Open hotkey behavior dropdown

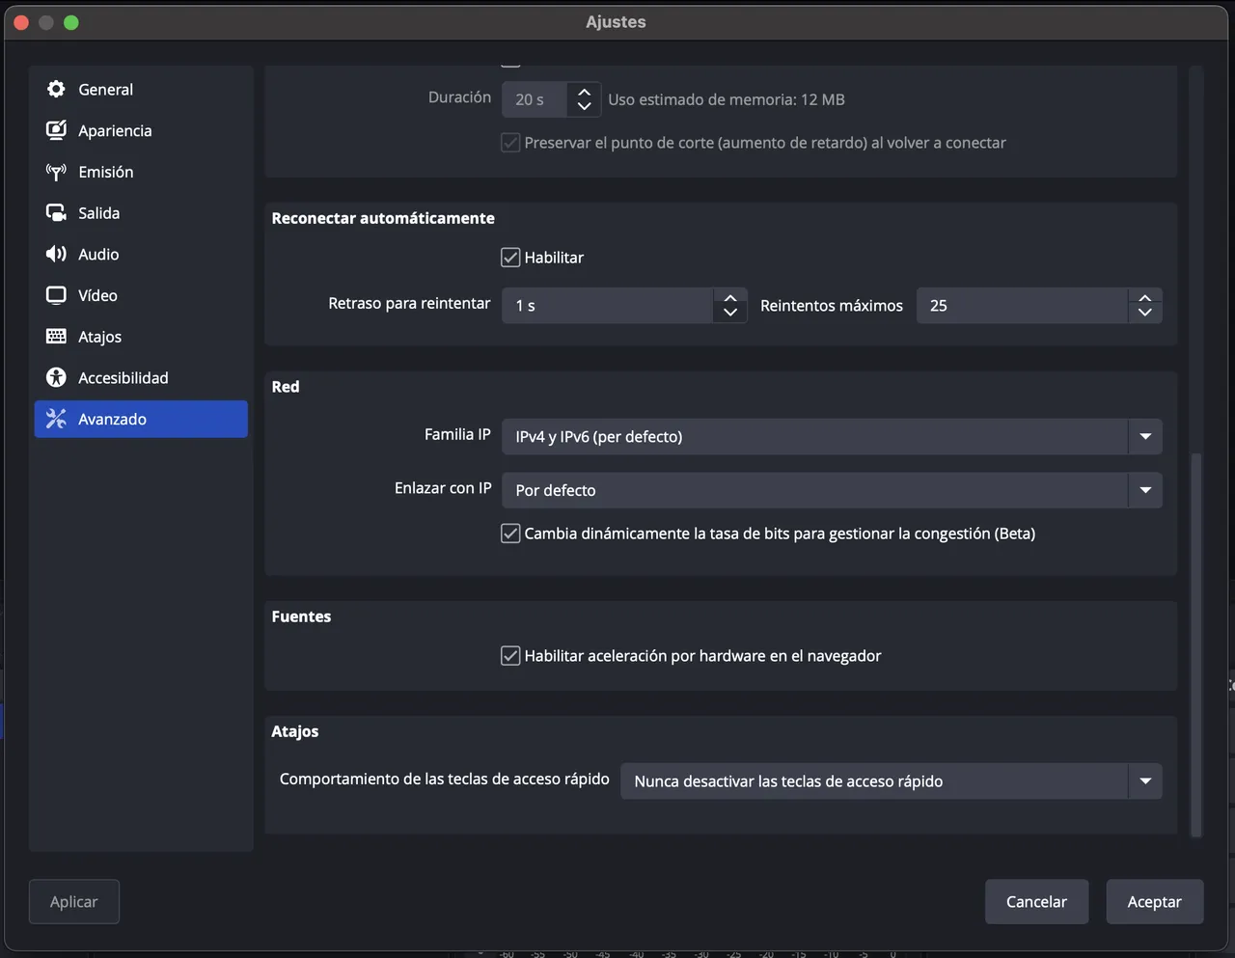pyautogui.click(x=892, y=780)
